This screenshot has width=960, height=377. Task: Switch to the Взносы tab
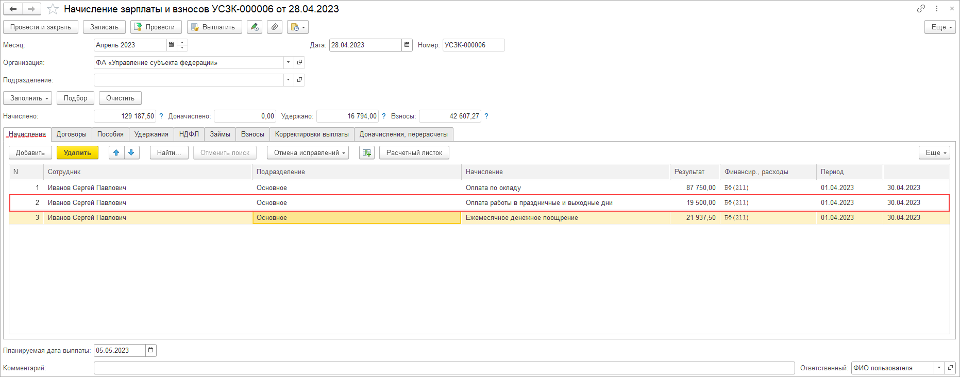pos(252,134)
